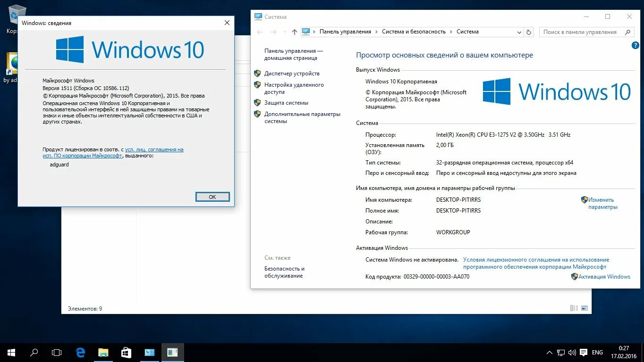Open taskbar search
The width and height of the screenshot is (644, 362).
[x=34, y=352]
